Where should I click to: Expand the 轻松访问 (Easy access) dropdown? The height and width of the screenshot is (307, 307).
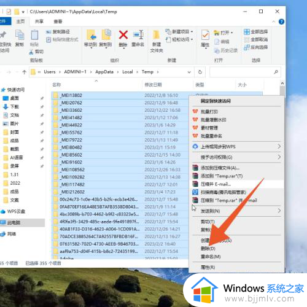[x=192, y=39]
